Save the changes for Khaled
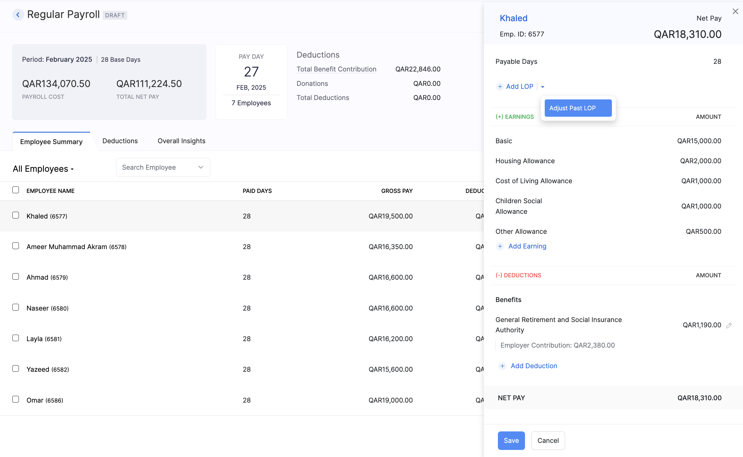This screenshot has height=457, width=743. point(511,440)
